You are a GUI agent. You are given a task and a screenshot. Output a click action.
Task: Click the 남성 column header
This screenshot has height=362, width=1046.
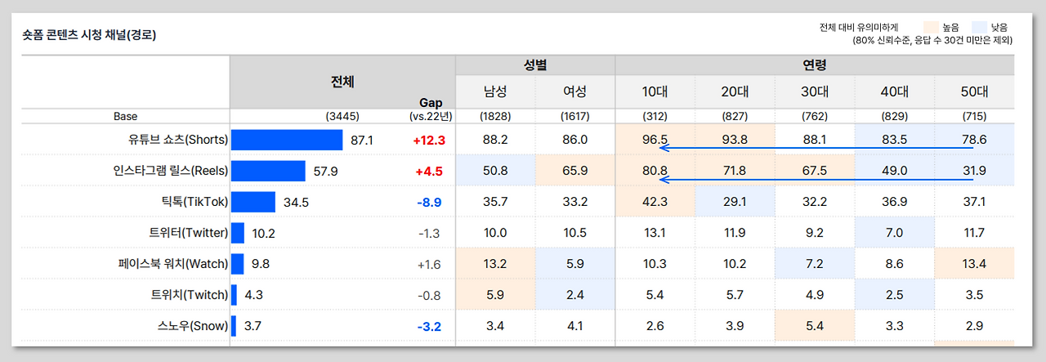(495, 92)
